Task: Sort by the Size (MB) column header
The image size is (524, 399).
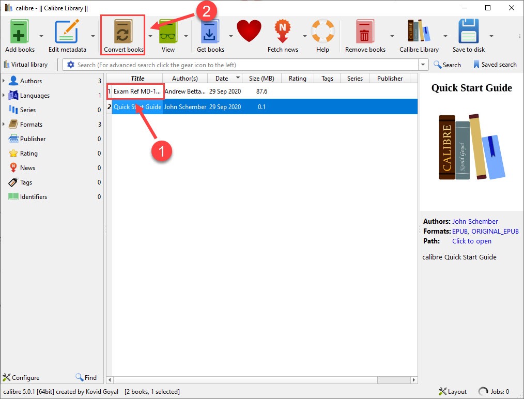Action: 261,78
